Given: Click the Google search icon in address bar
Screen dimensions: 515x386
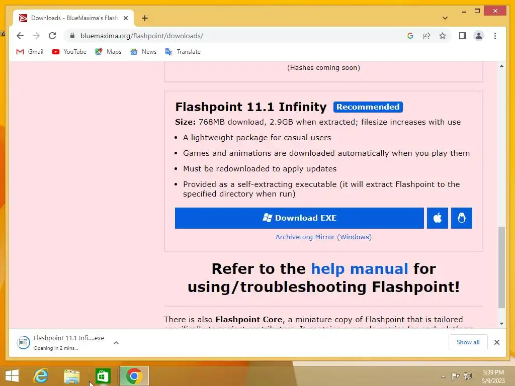Looking at the screenshot, I should coord(410,36).
